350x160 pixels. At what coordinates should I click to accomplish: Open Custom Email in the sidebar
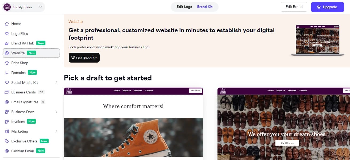coord(22,151)
